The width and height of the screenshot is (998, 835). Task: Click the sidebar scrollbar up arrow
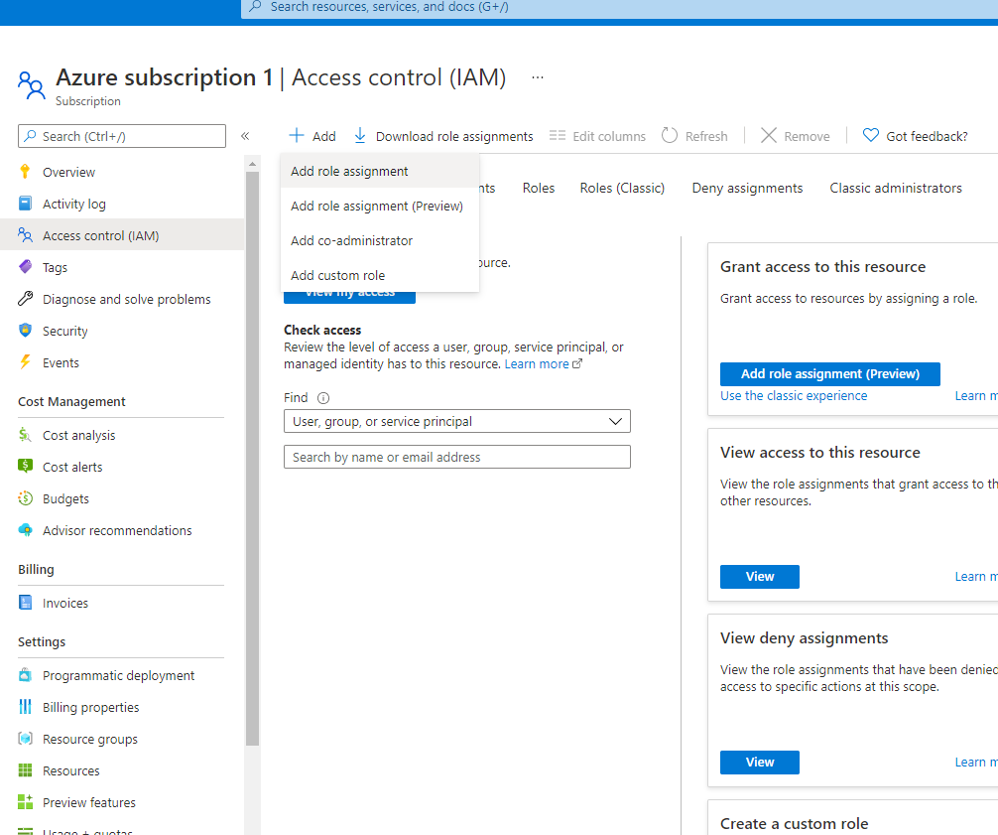252,164
